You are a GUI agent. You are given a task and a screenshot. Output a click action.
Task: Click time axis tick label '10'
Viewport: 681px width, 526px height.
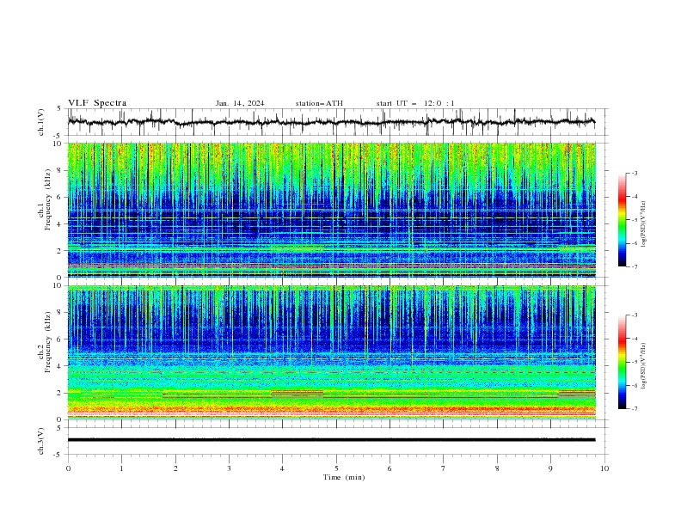coord(604,468)
